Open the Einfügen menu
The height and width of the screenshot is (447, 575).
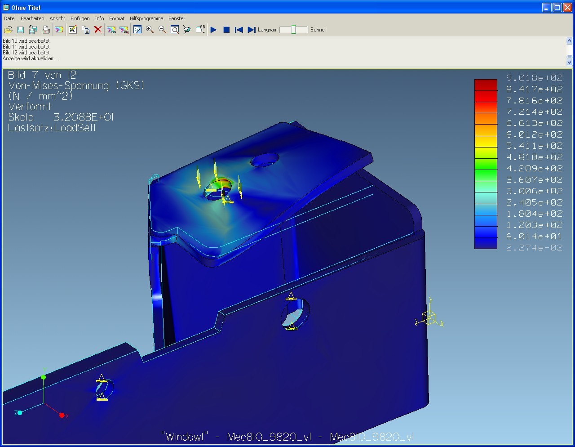pos(80,18)
